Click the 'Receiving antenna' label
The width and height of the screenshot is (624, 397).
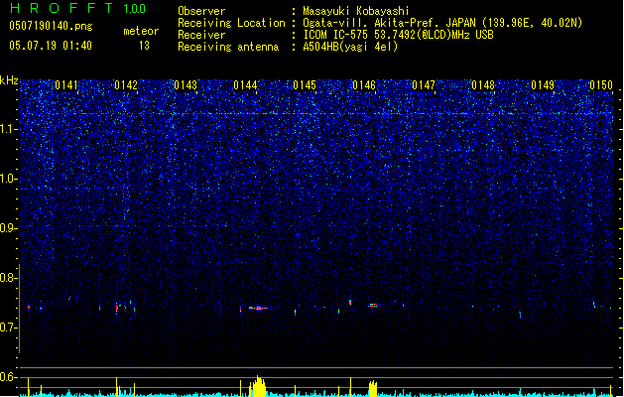[x=228, y=47]
